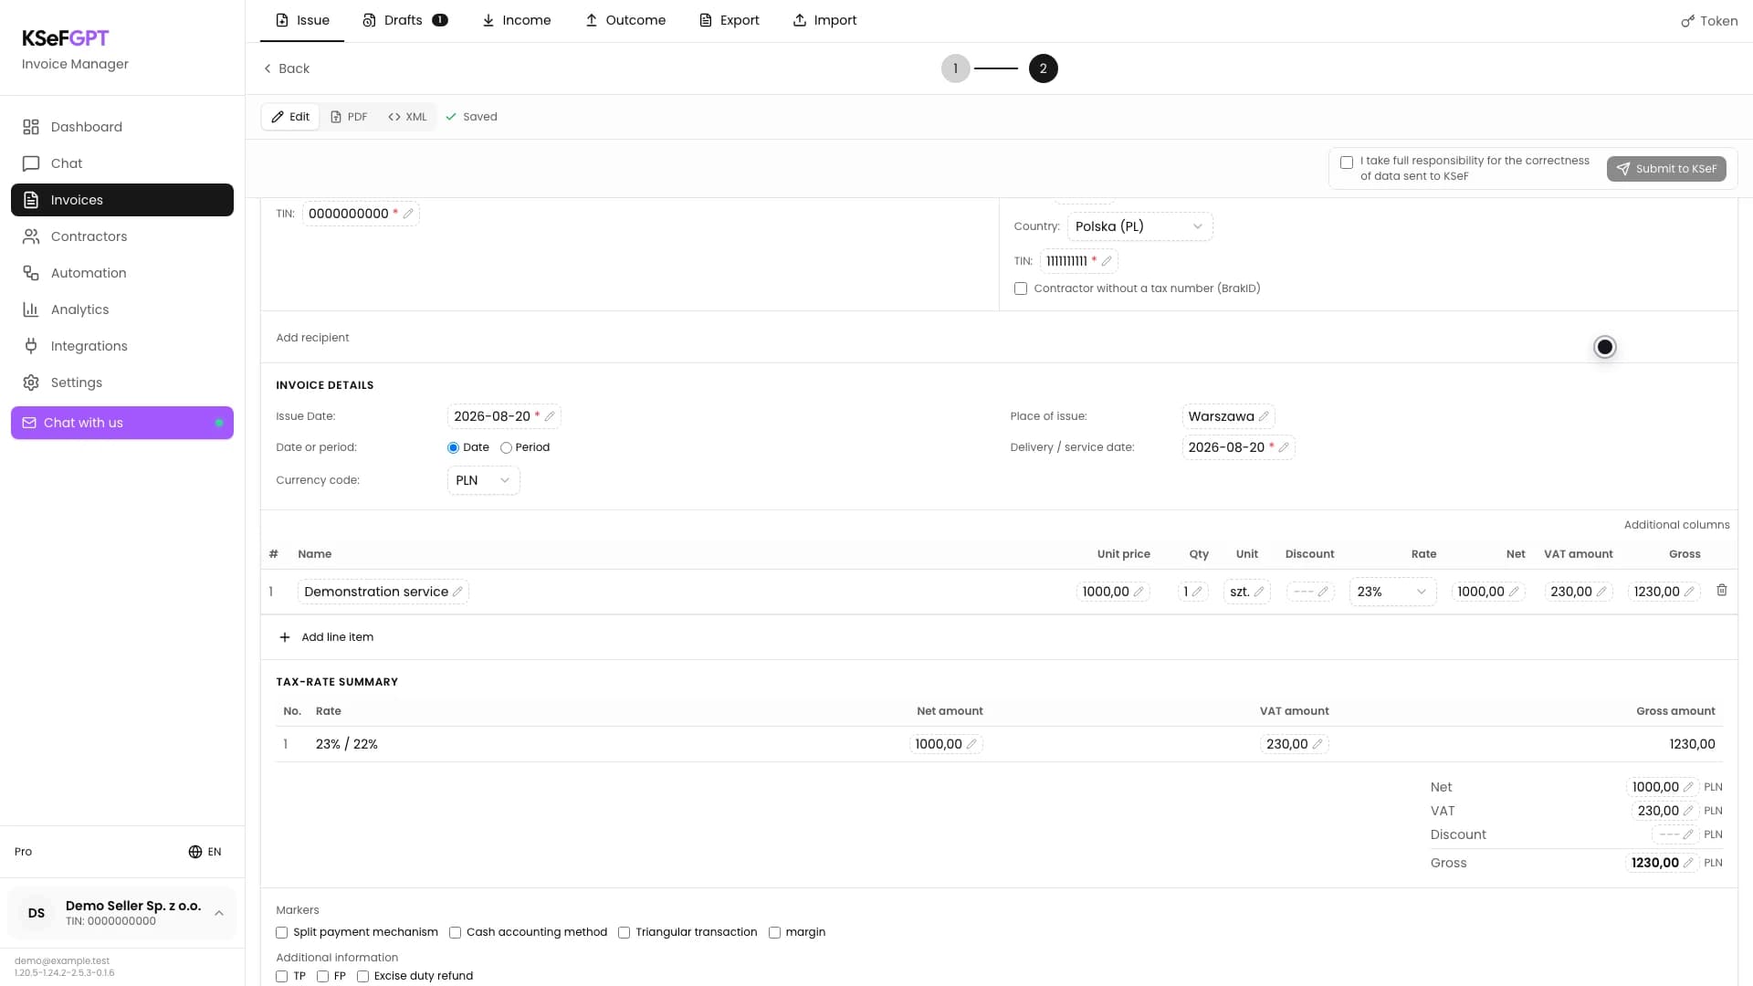Switch language via the globe EN icon
The height and width of the screenshot is (986, 1753).
[205, 852]
